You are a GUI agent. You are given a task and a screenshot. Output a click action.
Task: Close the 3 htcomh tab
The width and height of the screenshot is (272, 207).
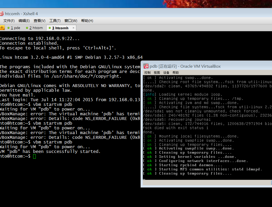[73, 28]
